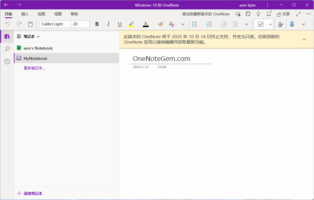
Task: Insert a bulleted list
Action: 195,24
